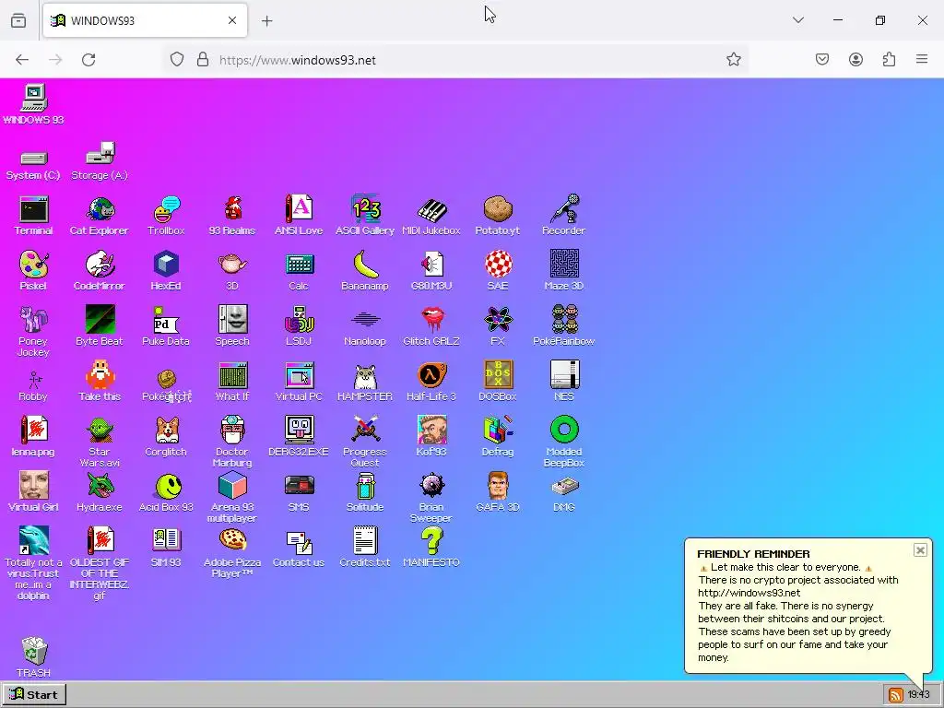
Task: Reload the page in browser
Action: (x=88, y=60)
